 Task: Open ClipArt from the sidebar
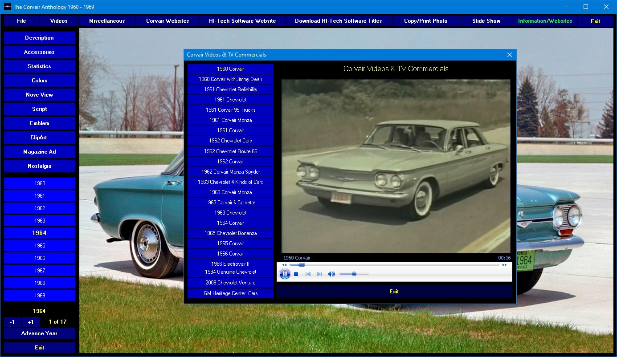(x=40, y=138)
